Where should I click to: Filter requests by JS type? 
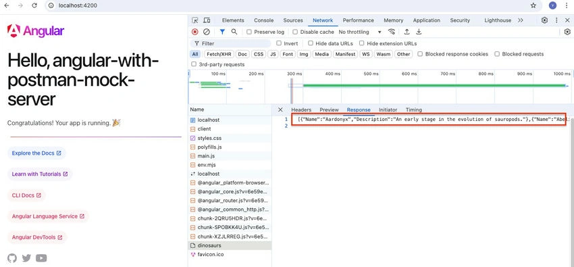273,54
